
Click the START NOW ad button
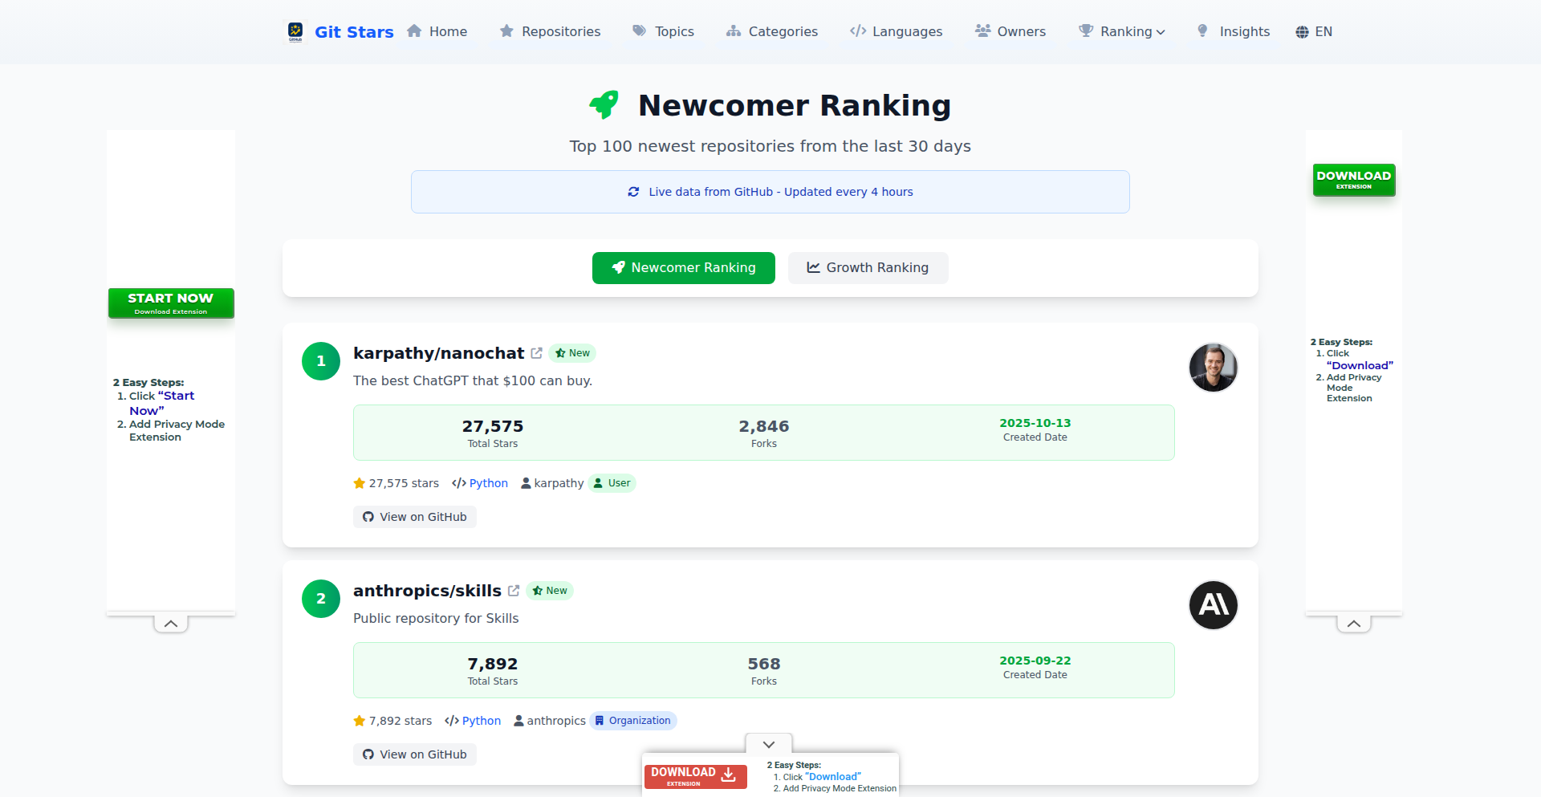point(171,303)
